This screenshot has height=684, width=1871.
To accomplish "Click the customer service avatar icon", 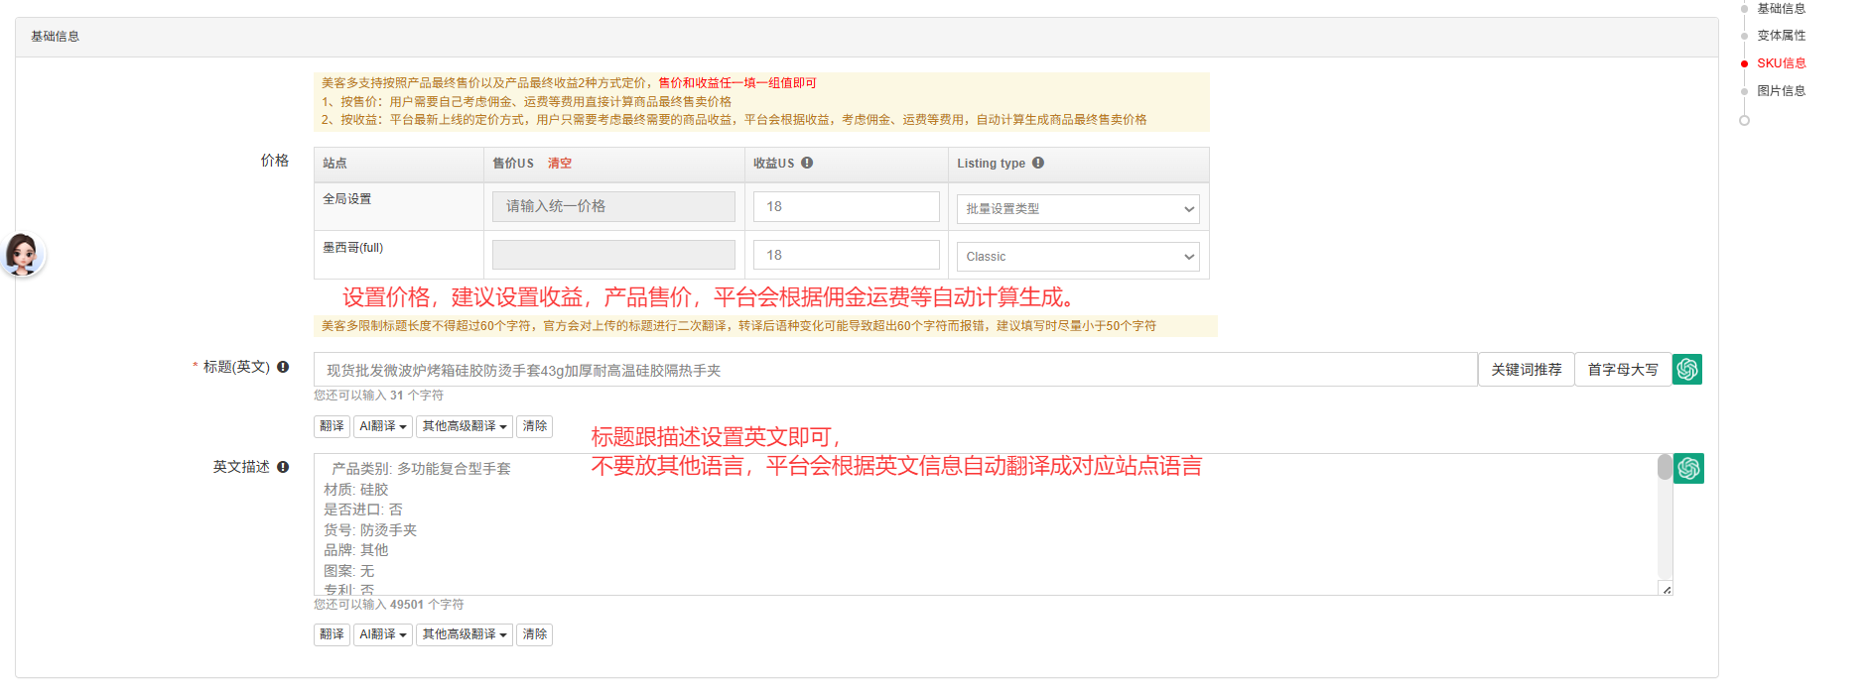I will coord(22,255).
